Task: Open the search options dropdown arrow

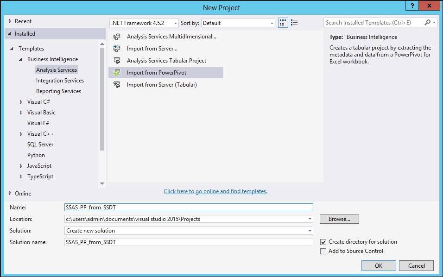Action: tap(434, 22)
